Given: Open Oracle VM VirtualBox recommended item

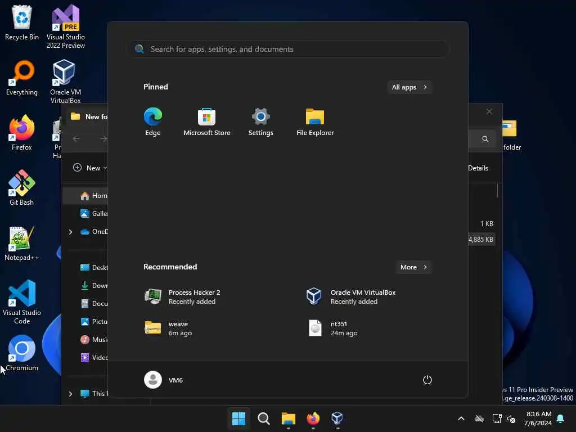Looking at the screenshot, I should (x=369, y=297).
